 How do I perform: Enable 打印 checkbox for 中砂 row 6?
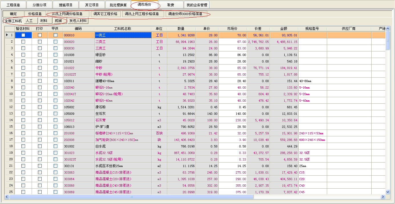(x=40, y=68)
